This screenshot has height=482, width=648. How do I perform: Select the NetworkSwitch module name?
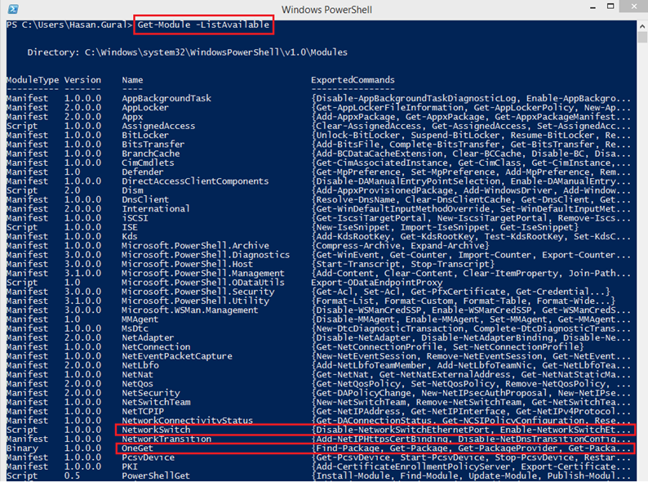pyautogui.click(x=156, y=430)
